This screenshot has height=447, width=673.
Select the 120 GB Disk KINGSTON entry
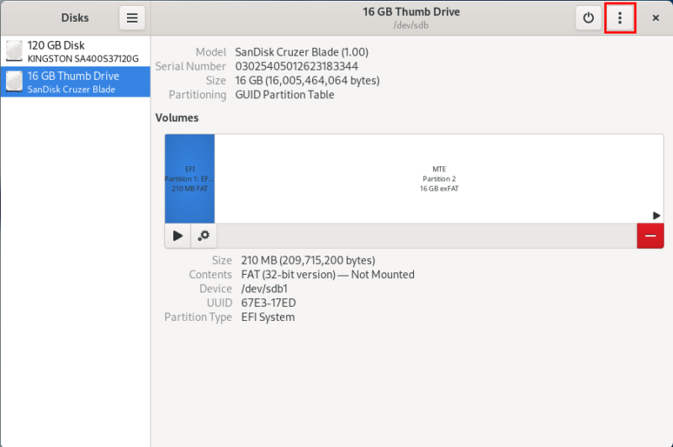tap(76, 51)
